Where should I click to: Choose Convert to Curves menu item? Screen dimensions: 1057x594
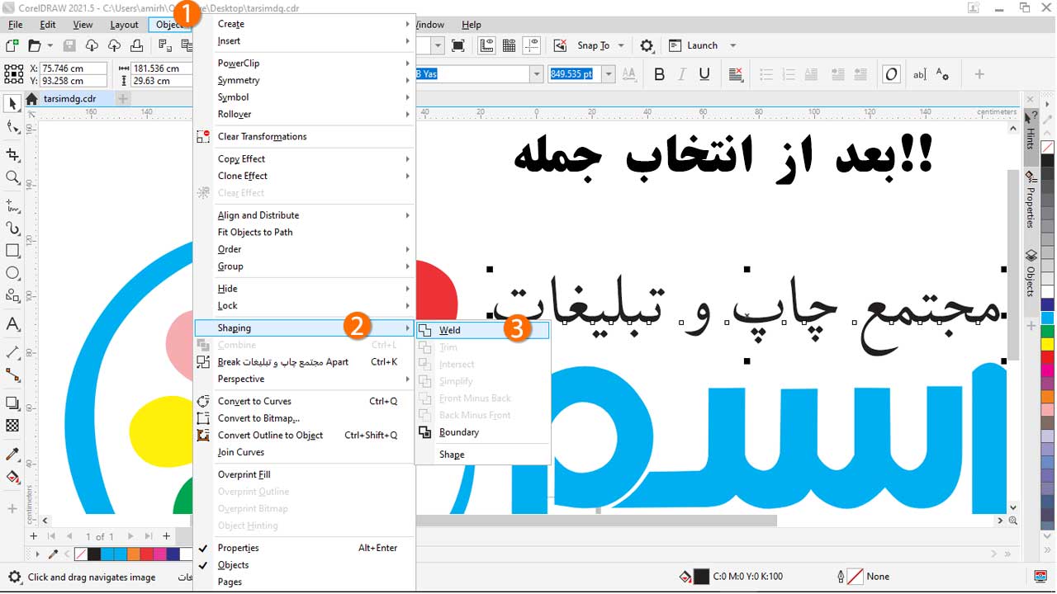coord(254,401)
